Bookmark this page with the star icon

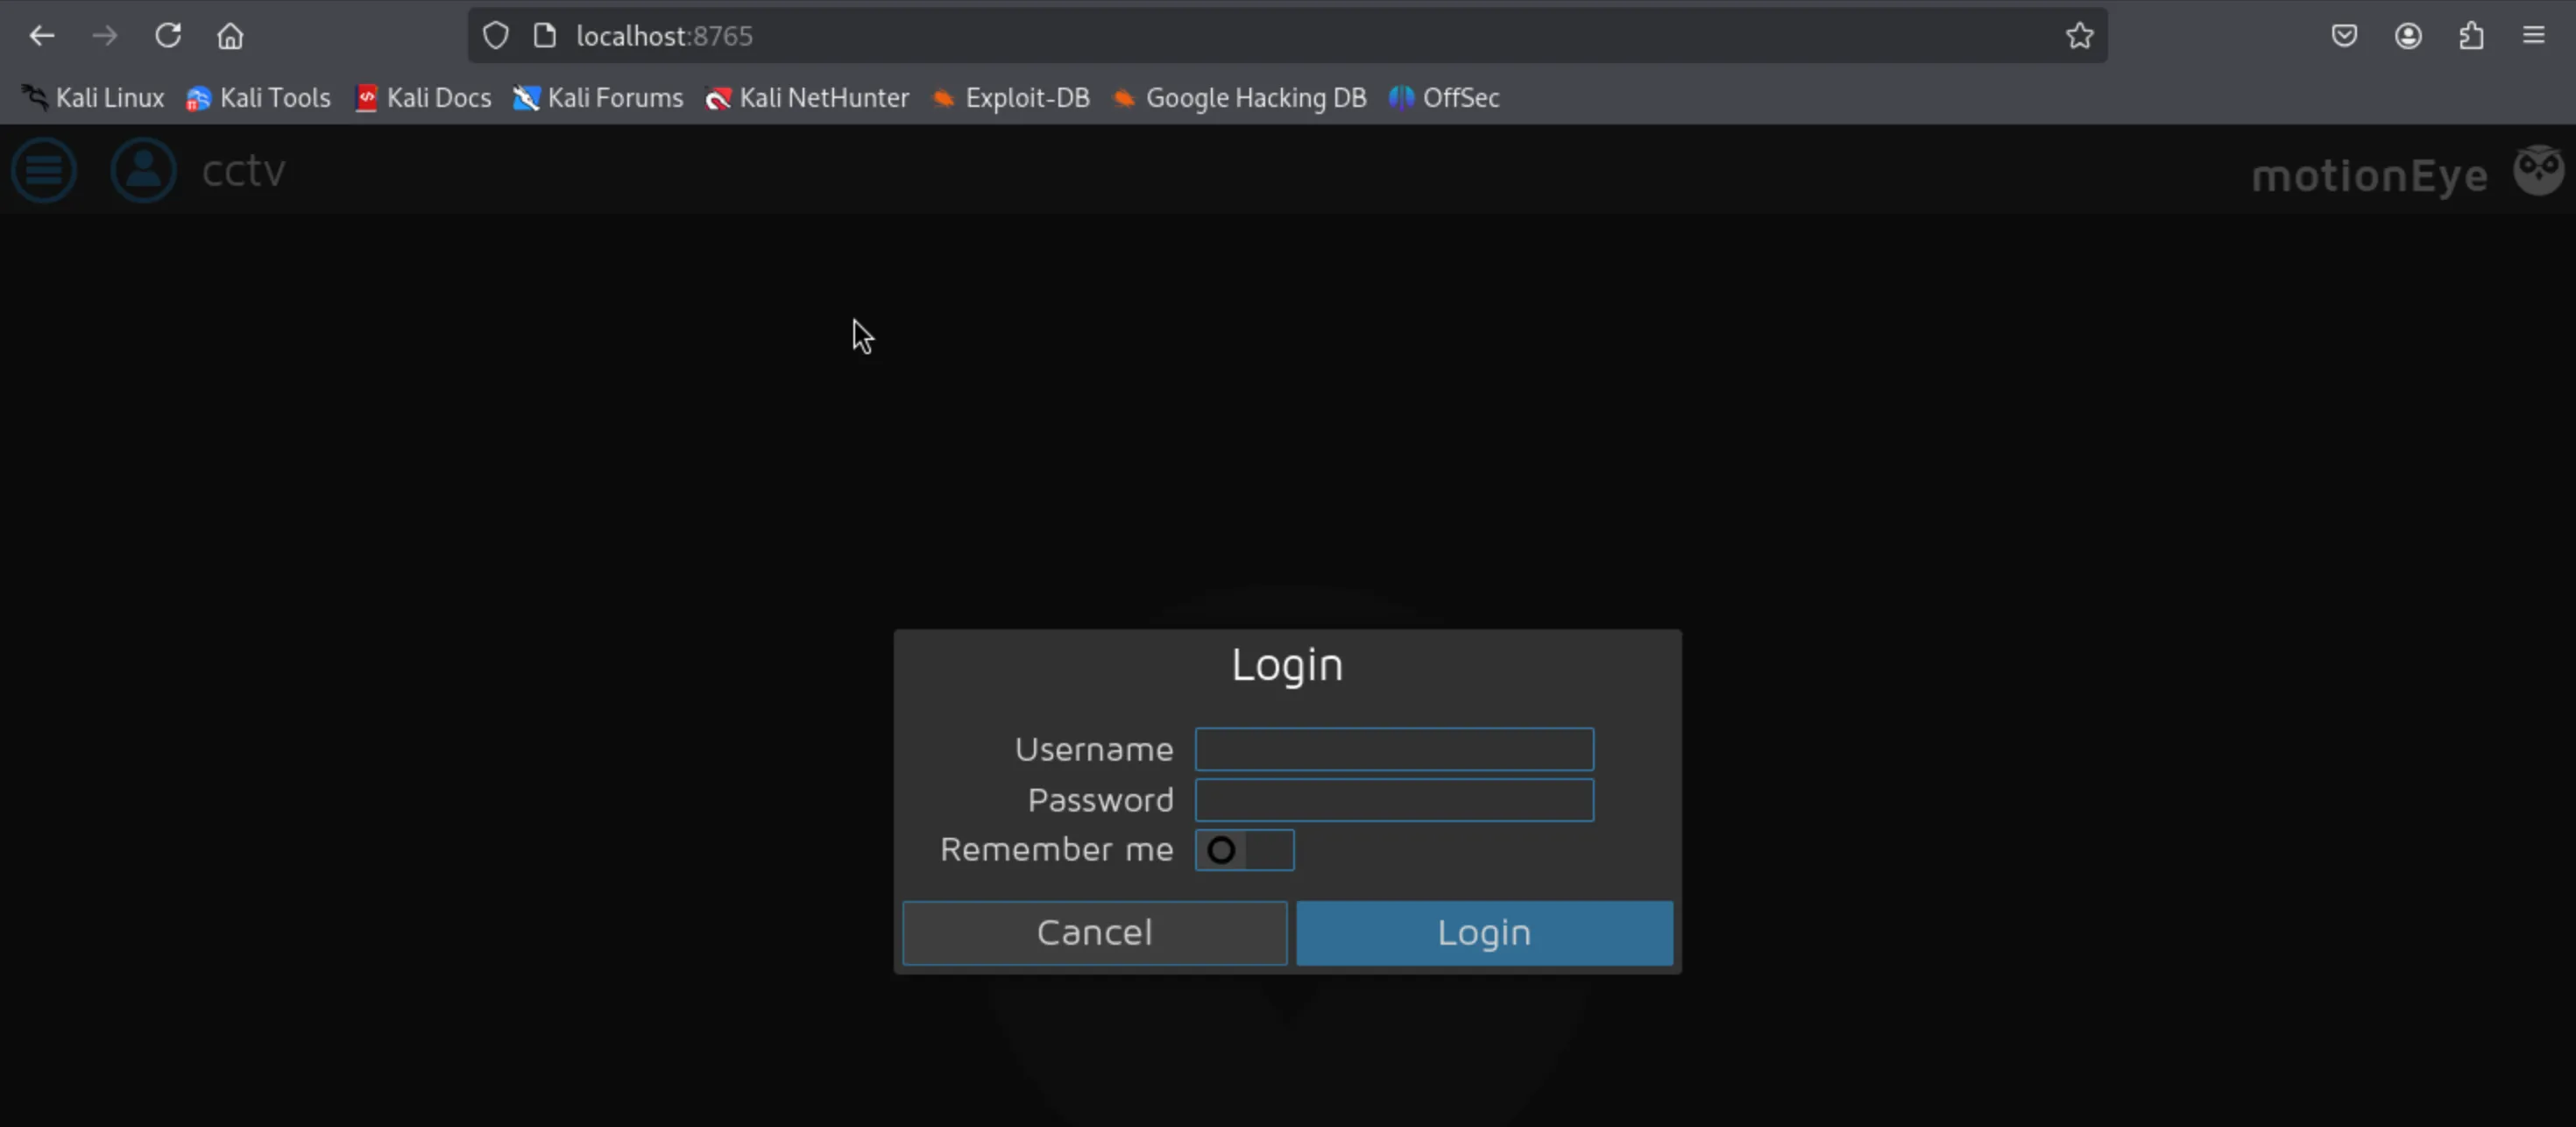(x=2079, y=36)
